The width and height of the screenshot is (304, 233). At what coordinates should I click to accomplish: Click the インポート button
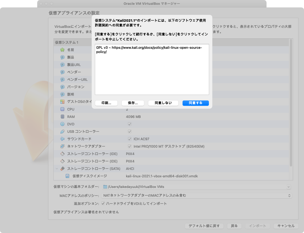click(x=257, y=226)
